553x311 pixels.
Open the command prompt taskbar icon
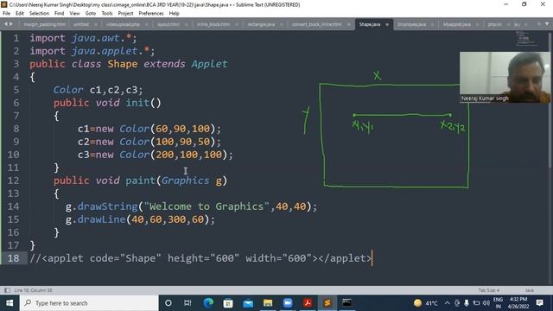(x=347, y=303)
